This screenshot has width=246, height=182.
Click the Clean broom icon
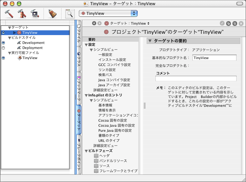pyautogui.click(x=52, y=14)
